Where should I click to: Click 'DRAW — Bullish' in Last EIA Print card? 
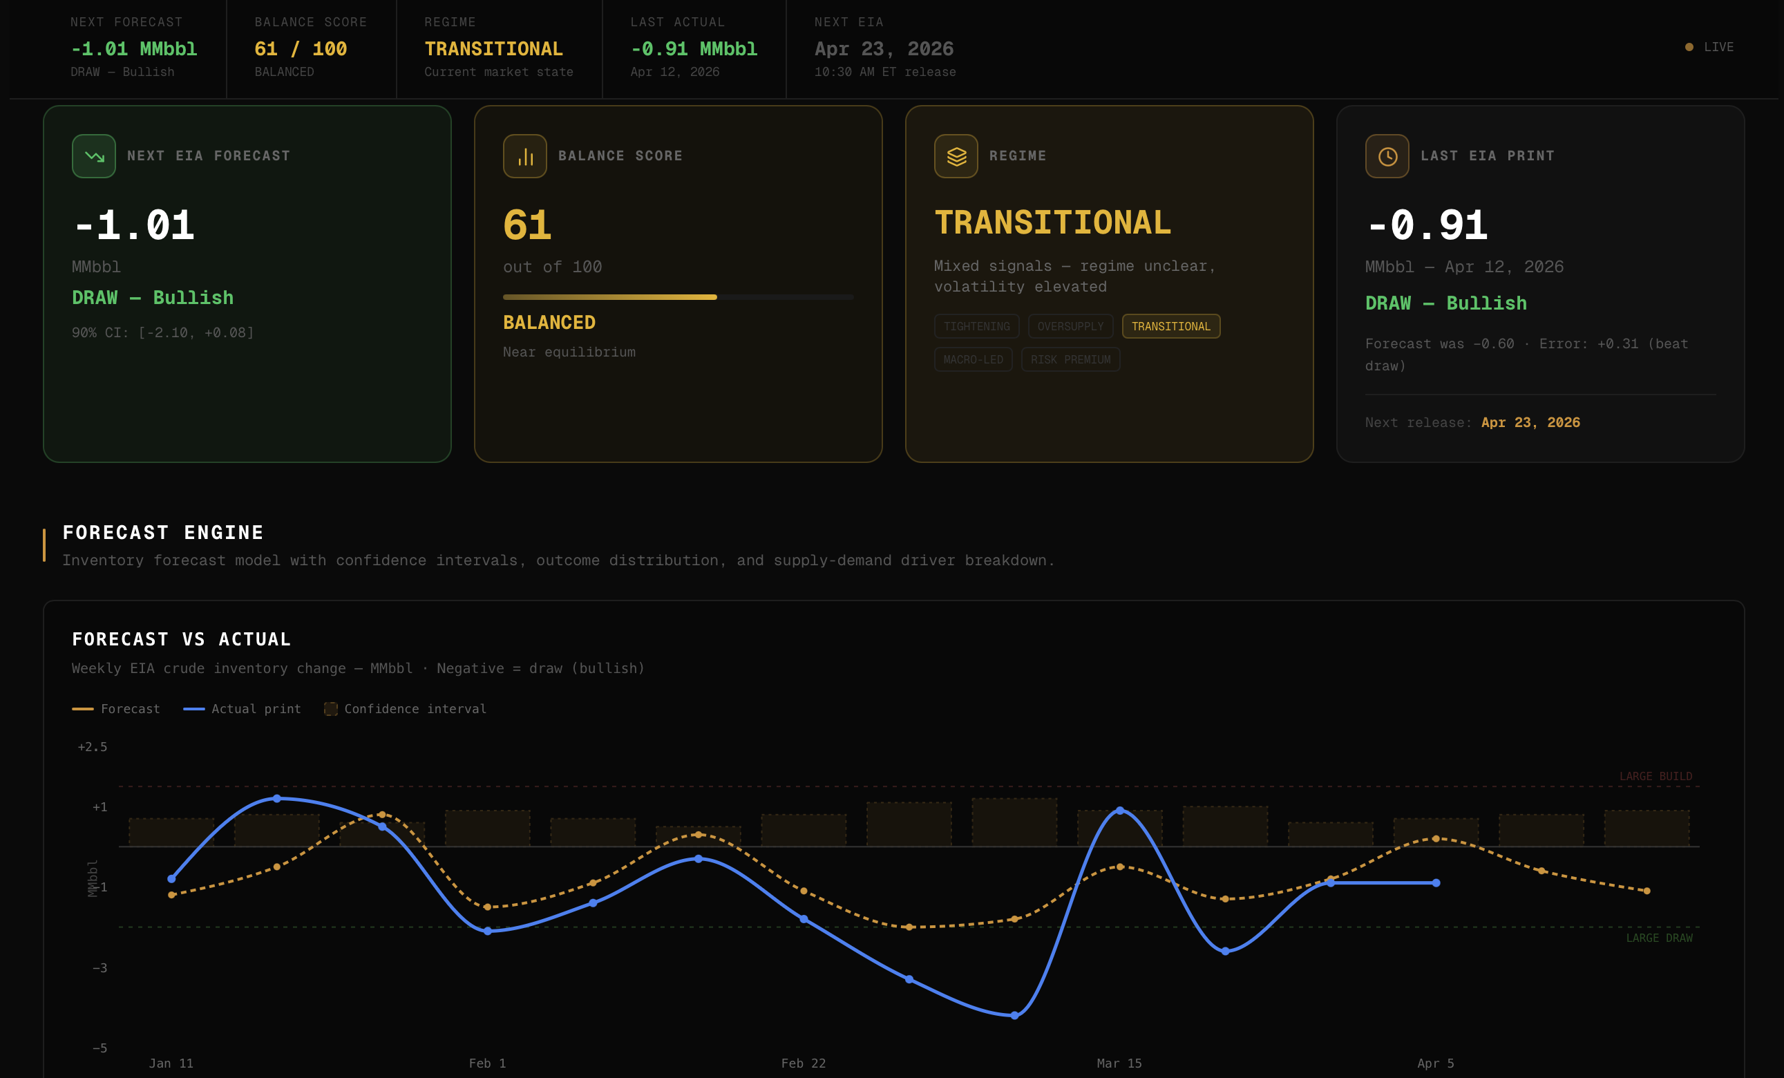1446,303
